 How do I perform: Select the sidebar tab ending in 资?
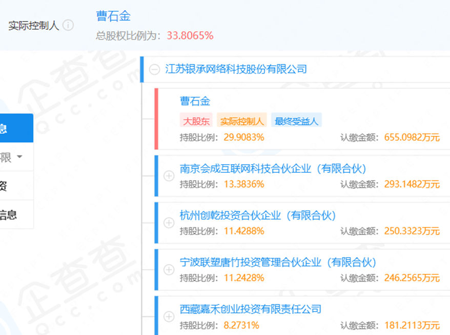[x=15, y=186]
